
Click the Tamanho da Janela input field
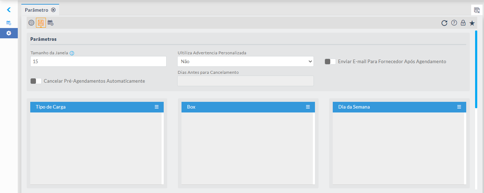click(x=98, y=61)
